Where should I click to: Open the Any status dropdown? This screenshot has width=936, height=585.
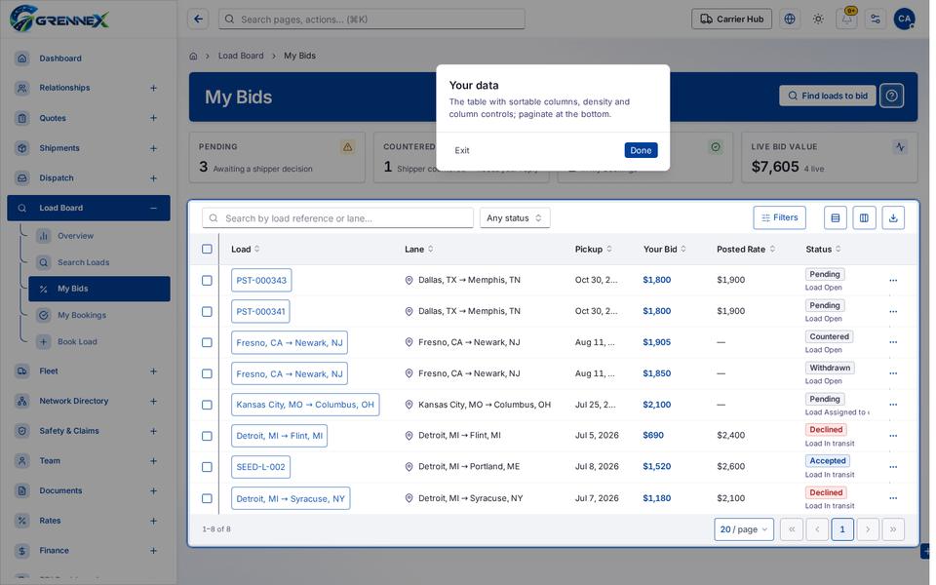tap(515, 217)
